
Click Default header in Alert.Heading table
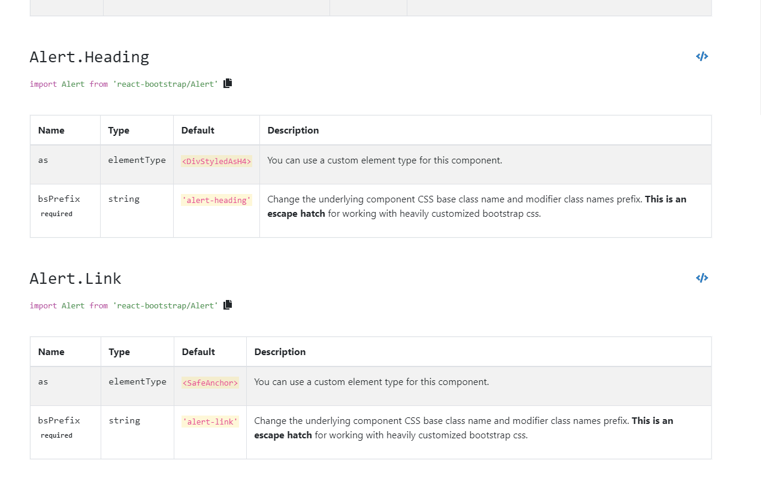(198, 131)
